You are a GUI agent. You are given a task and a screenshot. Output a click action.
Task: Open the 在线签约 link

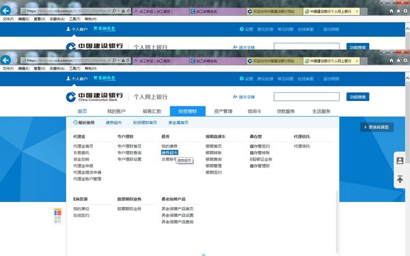(81, 215)
